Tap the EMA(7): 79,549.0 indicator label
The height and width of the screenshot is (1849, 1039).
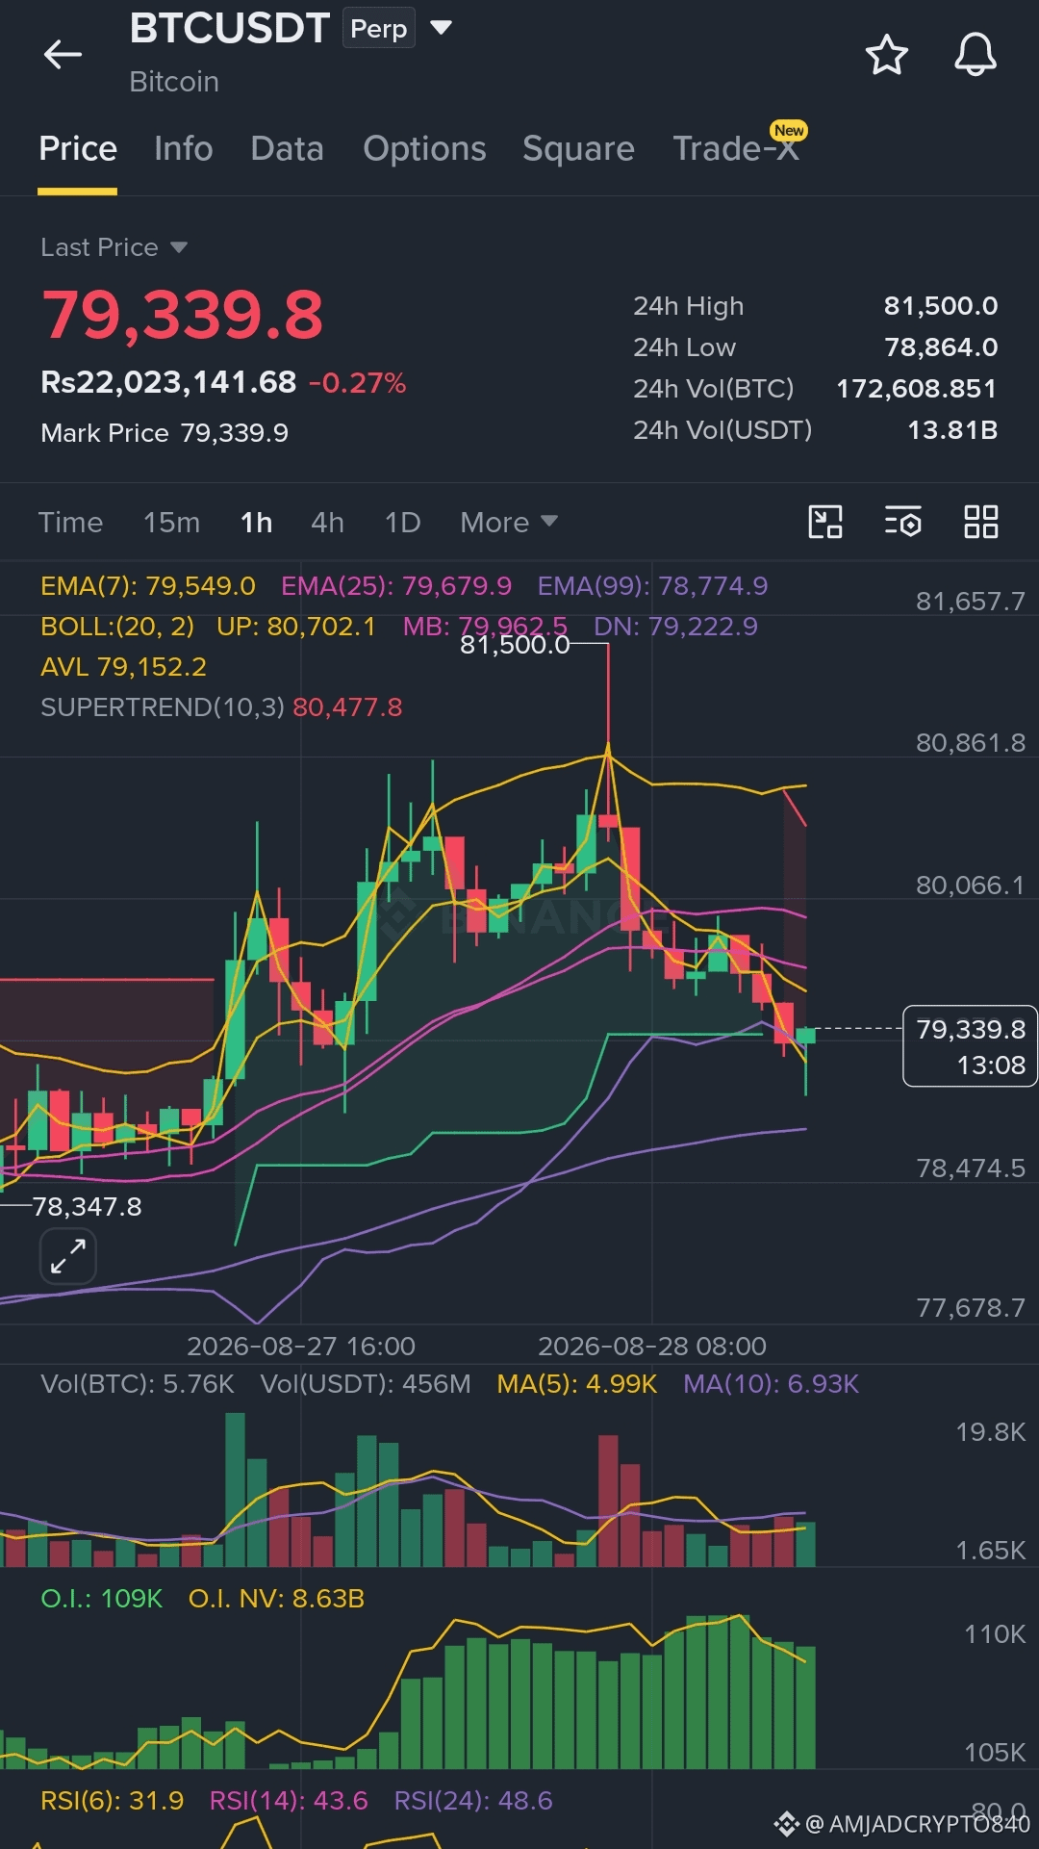point(148,586)
